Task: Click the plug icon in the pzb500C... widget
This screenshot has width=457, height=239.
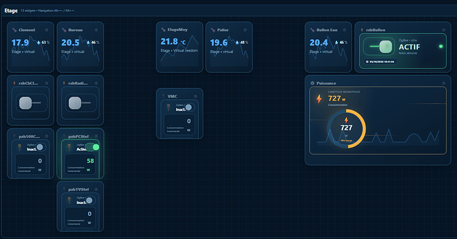Action: tap(19, 147)
